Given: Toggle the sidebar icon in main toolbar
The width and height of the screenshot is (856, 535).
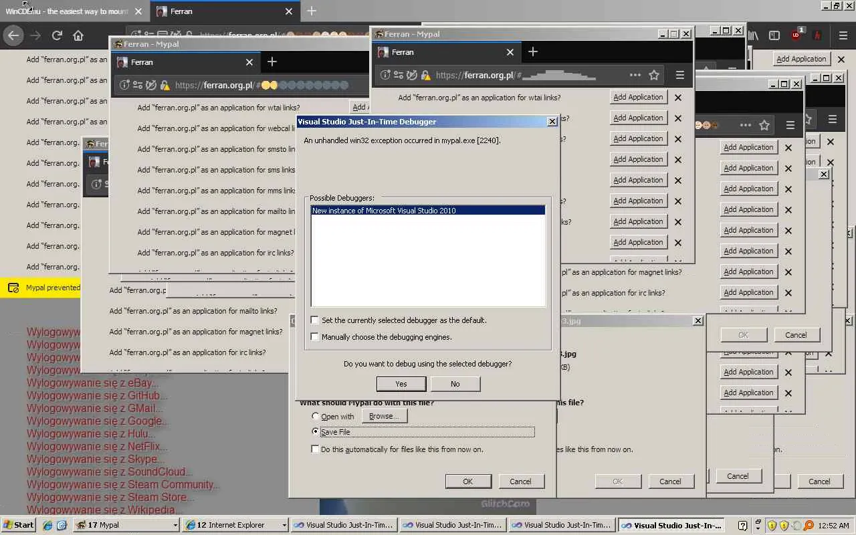Looking at the screenshot, I should point(774,35).
